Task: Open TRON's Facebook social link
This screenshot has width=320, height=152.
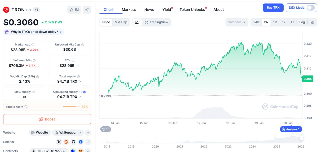Action: click(81, 142)
